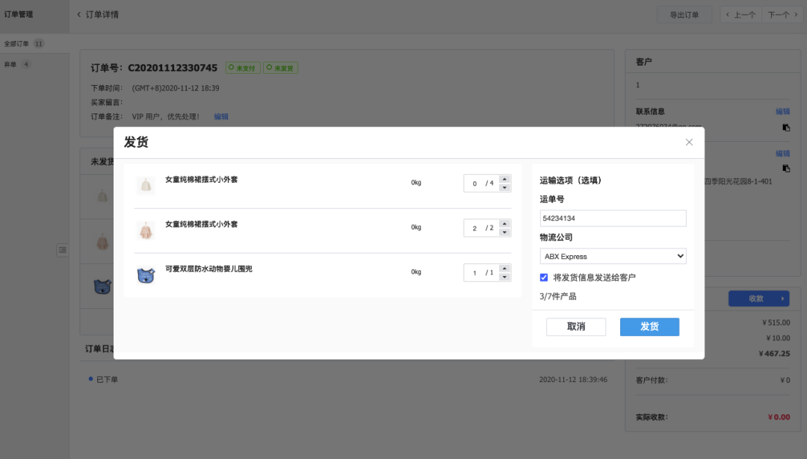Click the 订单管理 header
The image size is (807, 459).
click(x=19, y=14)
